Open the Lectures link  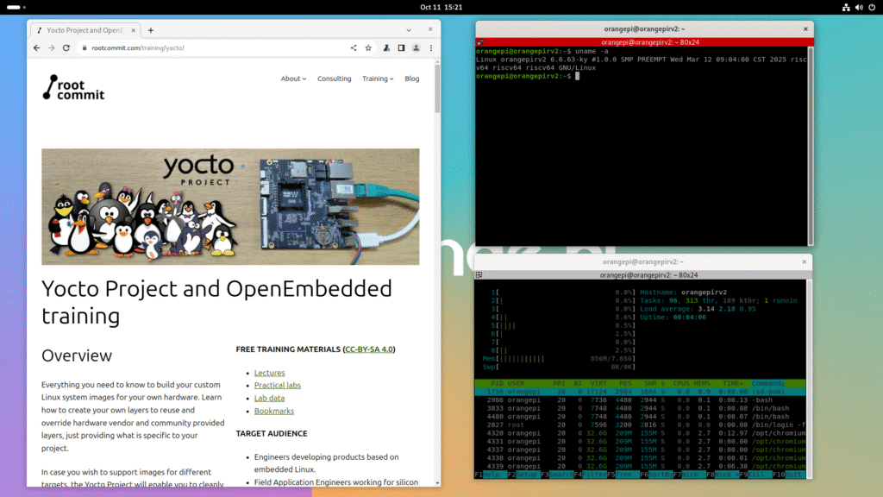(x=269, y=372)
